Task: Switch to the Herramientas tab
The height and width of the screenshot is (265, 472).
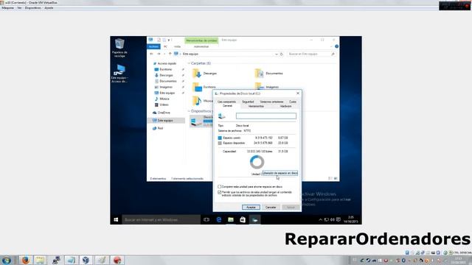Action: coord(256,106)
